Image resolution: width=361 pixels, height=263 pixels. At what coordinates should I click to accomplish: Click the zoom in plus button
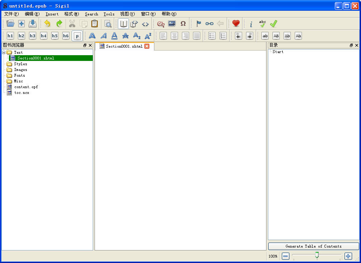pyautogui.click(x=348, y=256)
